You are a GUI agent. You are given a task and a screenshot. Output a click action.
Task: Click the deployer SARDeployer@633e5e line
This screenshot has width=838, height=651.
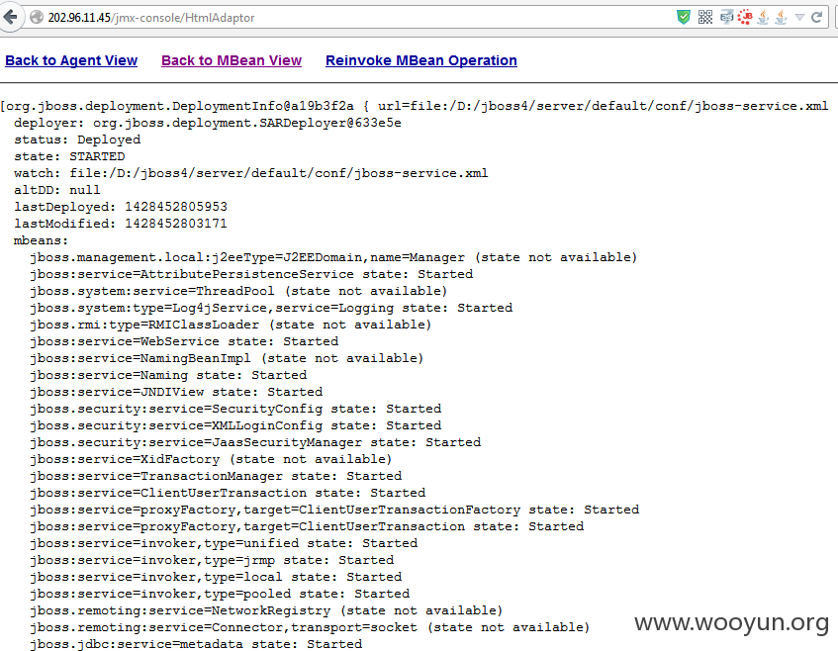coord(208,123)
